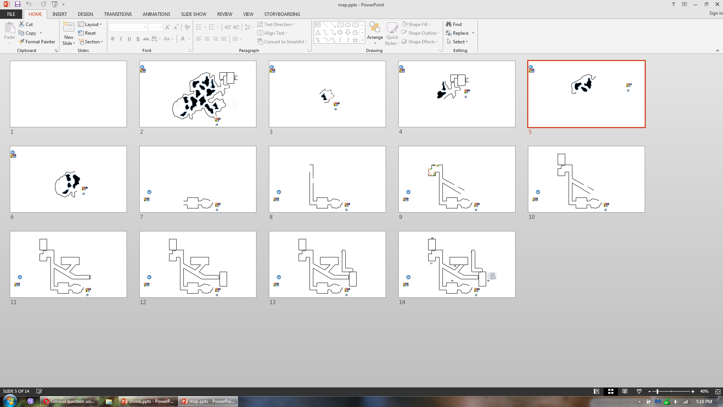Open the FILE backstage button
The width and height of the screenshot is (723, 407).
point(11,14)
